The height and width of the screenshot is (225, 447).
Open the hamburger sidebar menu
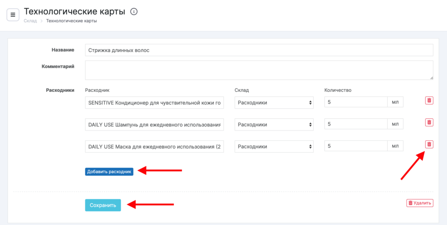13,15
